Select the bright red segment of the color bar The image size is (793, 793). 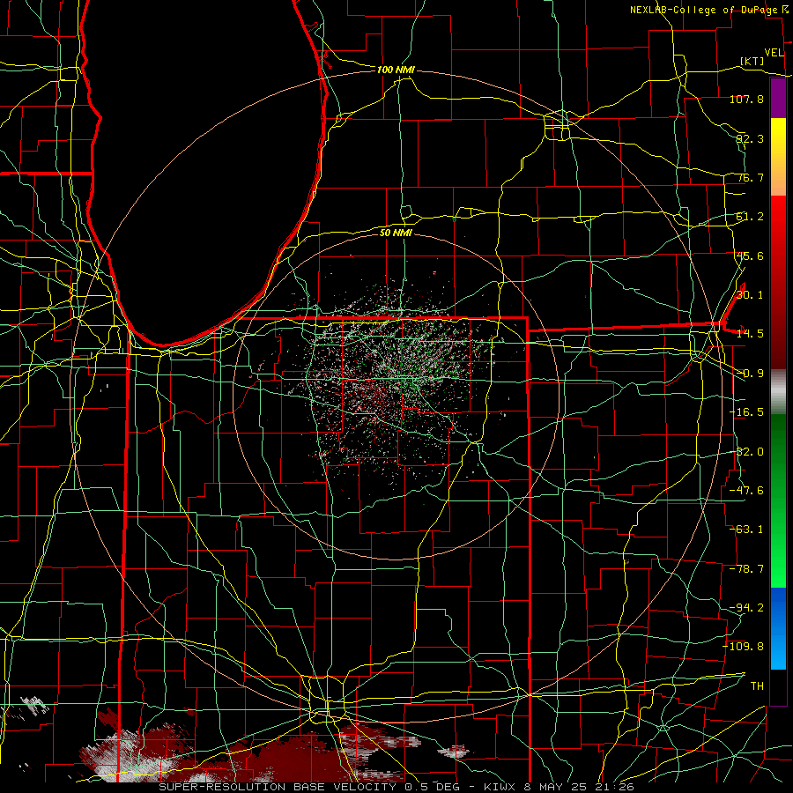(x=778, y=223)
